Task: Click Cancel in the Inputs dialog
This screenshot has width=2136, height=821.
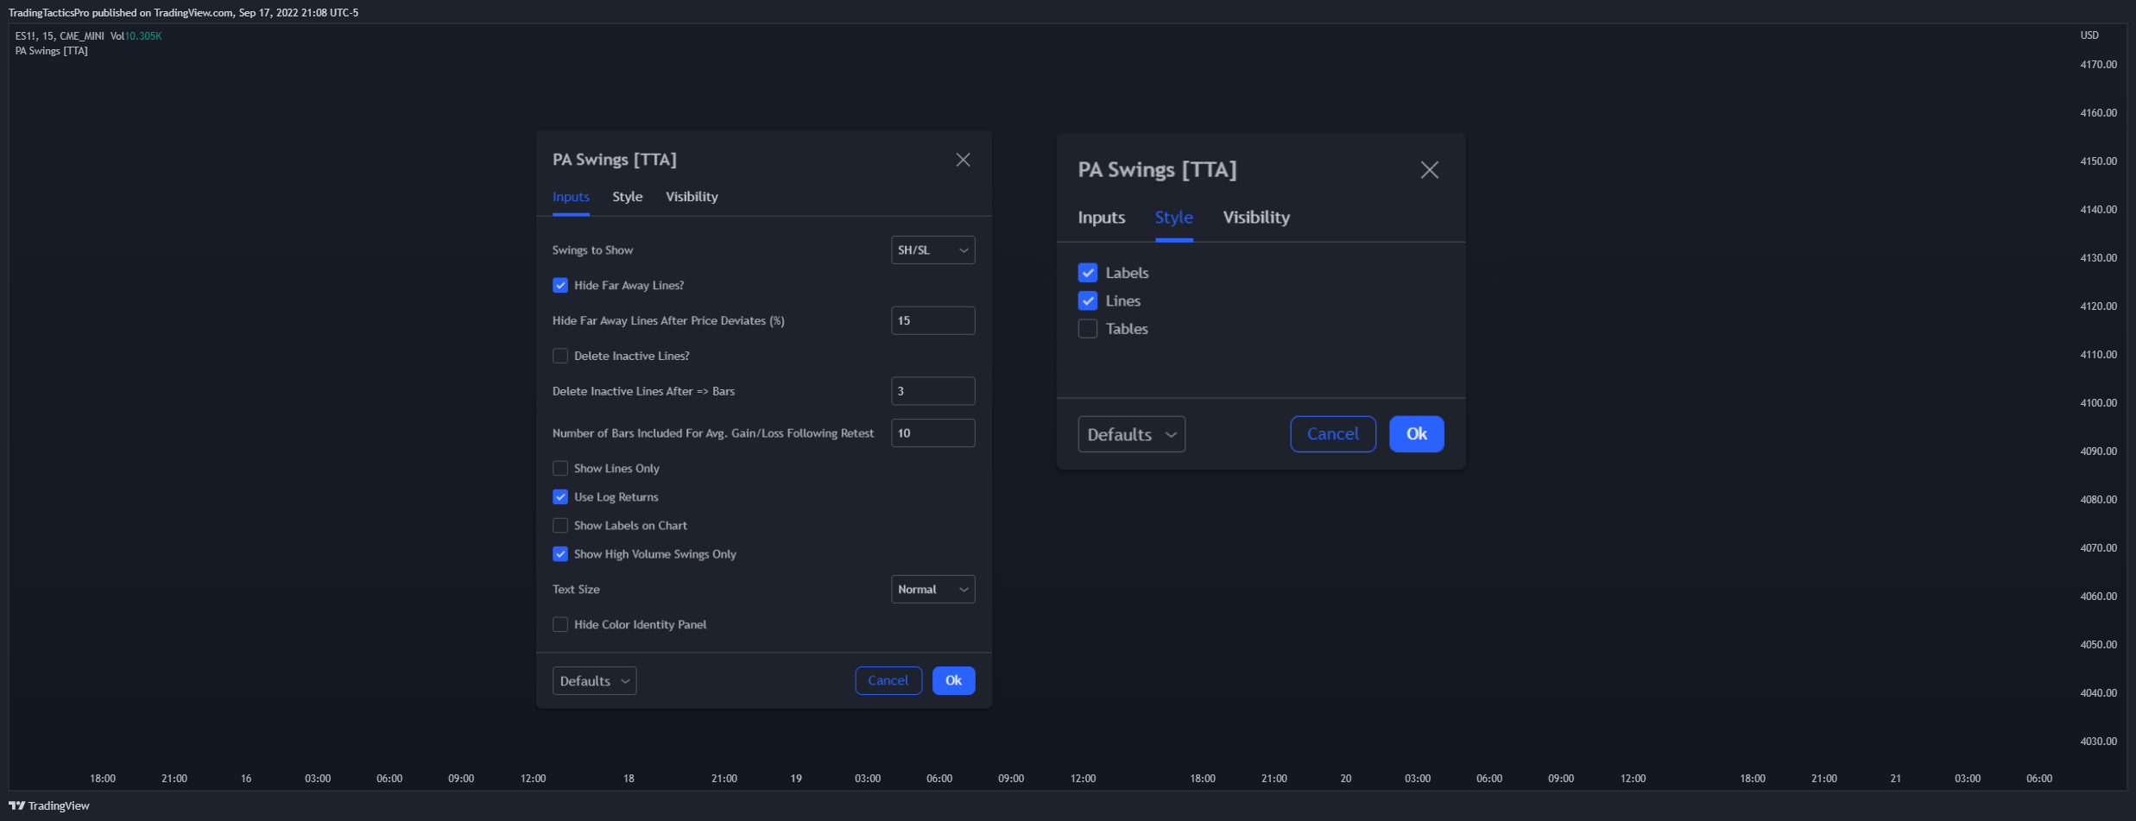Action: click(x=888, y=680)
